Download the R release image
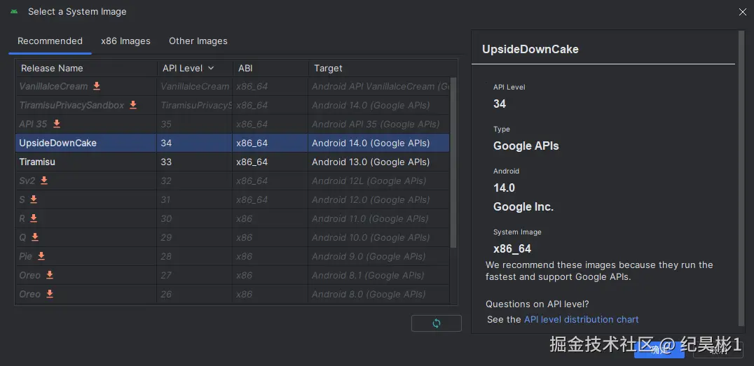Screen dimensions: 754x366 34,218
